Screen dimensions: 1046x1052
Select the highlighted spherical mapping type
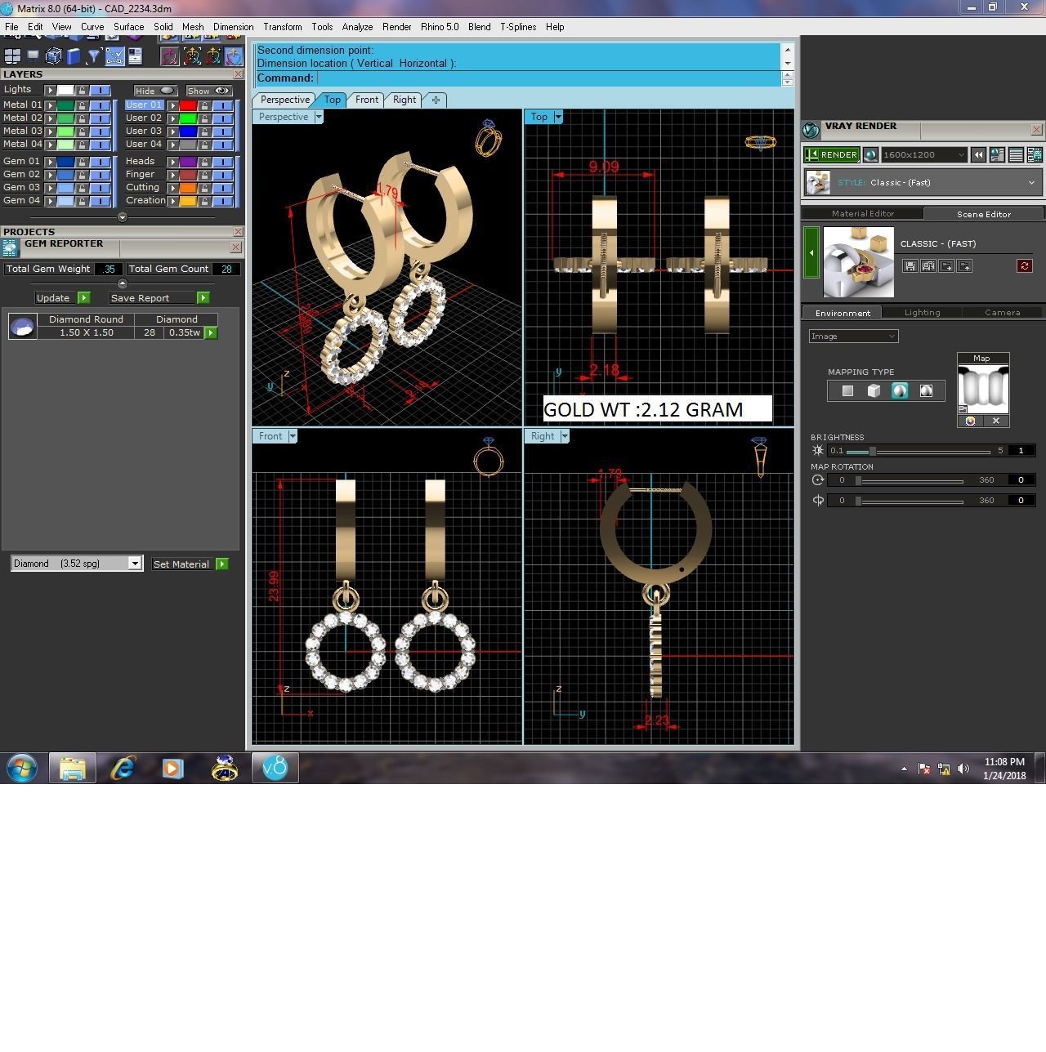tap(900, 391)
